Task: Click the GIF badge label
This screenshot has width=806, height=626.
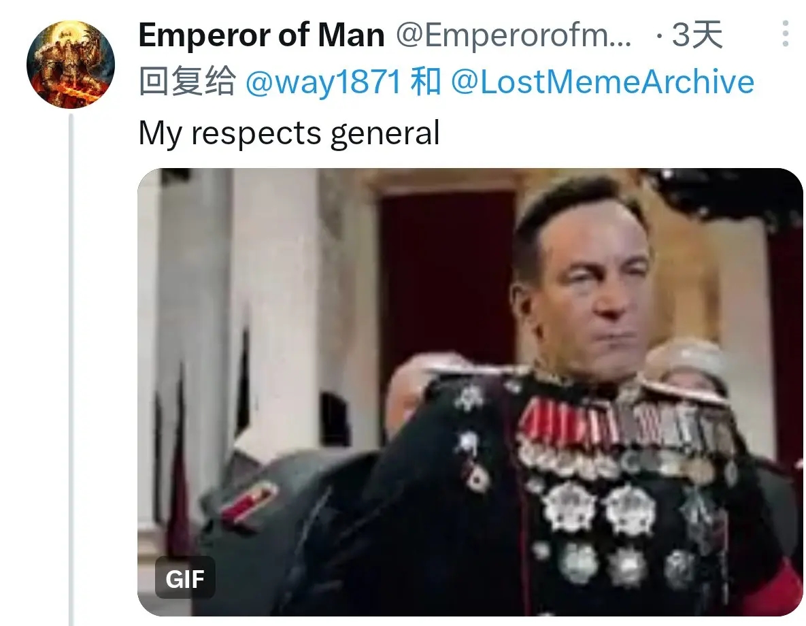Action: (x=185, y=578)
